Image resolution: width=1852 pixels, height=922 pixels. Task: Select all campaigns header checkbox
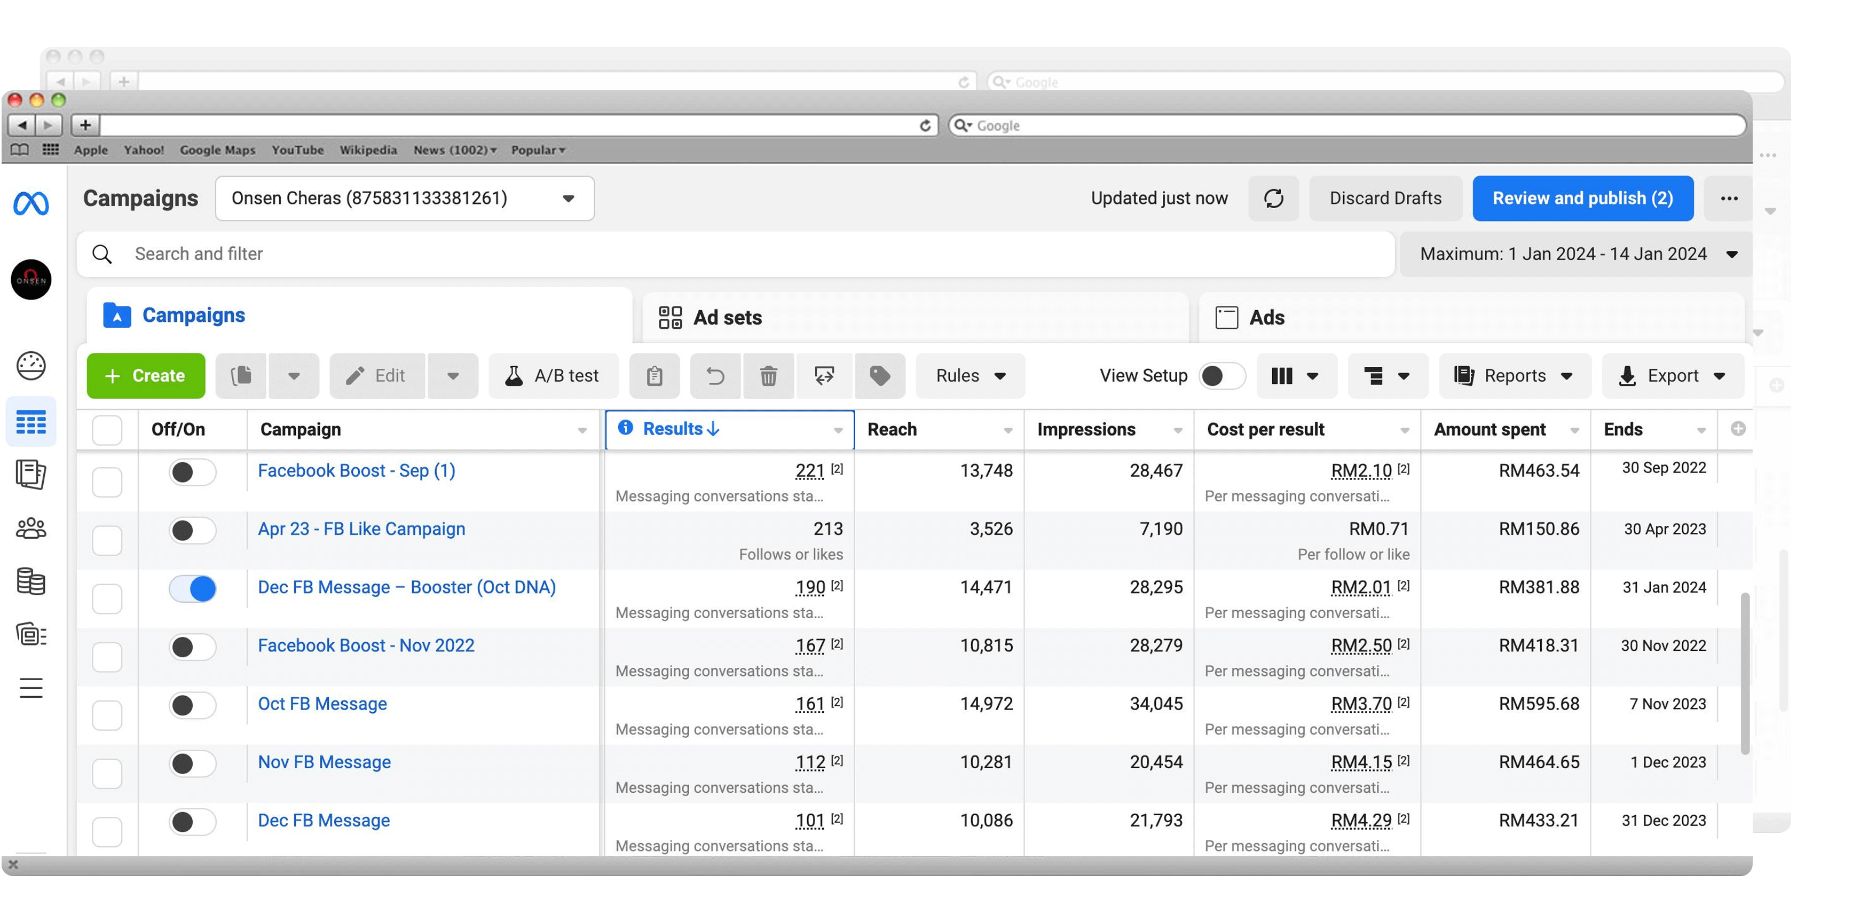click(107, 431)
